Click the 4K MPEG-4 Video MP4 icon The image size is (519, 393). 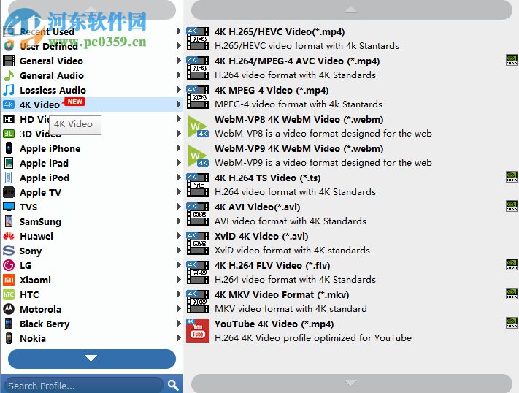(198, 97)
